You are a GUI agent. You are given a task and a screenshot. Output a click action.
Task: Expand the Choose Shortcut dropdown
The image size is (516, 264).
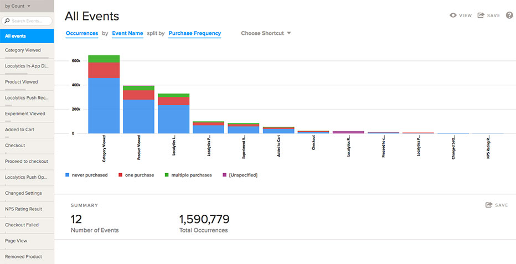coord(266,33)
